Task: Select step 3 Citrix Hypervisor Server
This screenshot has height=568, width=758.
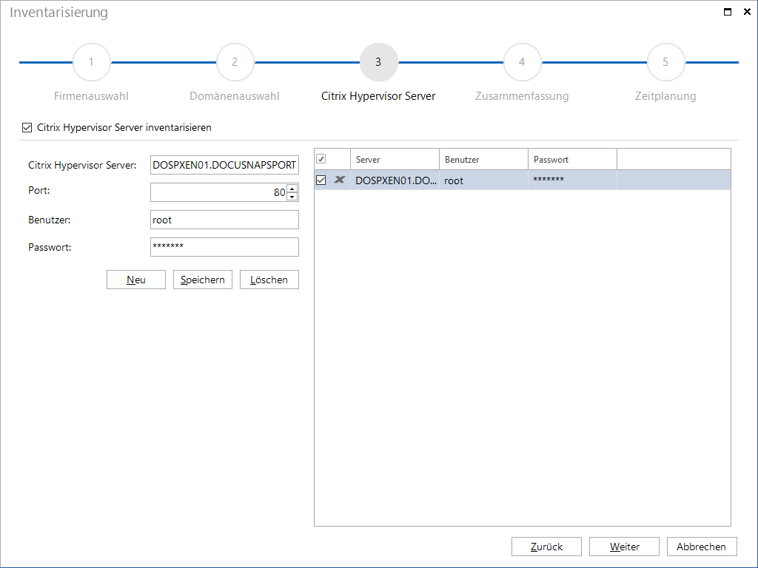Action: 378,62
